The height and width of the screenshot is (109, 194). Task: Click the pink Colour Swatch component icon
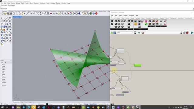pyautogui.click(x=146, y=21)
